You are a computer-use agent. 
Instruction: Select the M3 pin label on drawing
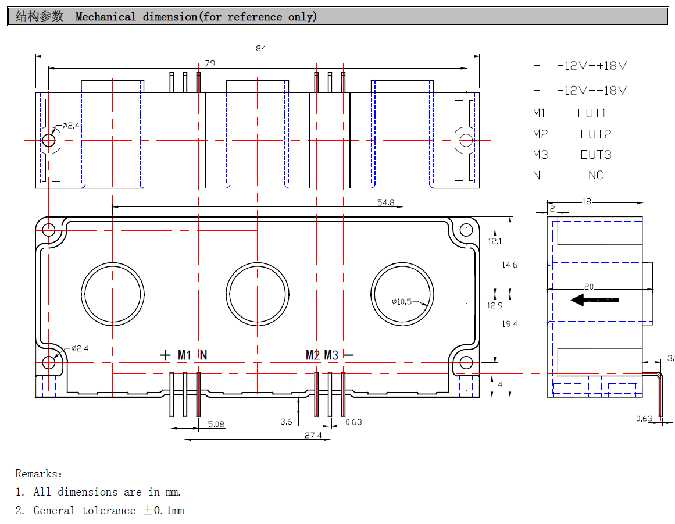[x=331, y=355]
